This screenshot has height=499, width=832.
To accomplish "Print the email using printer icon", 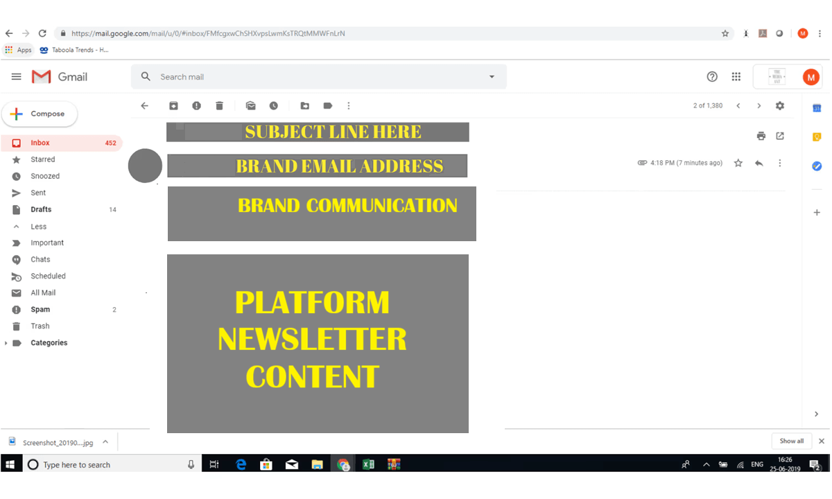I will pyautogui.click(x=761, y=136).
